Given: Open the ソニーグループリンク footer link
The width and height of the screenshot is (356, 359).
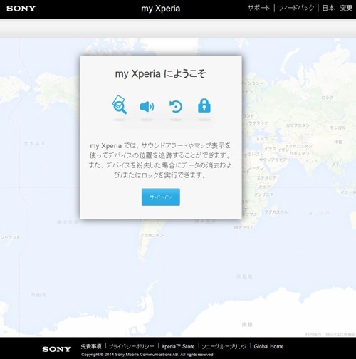Looking at the screenshot, I should (x=224, y=346).
